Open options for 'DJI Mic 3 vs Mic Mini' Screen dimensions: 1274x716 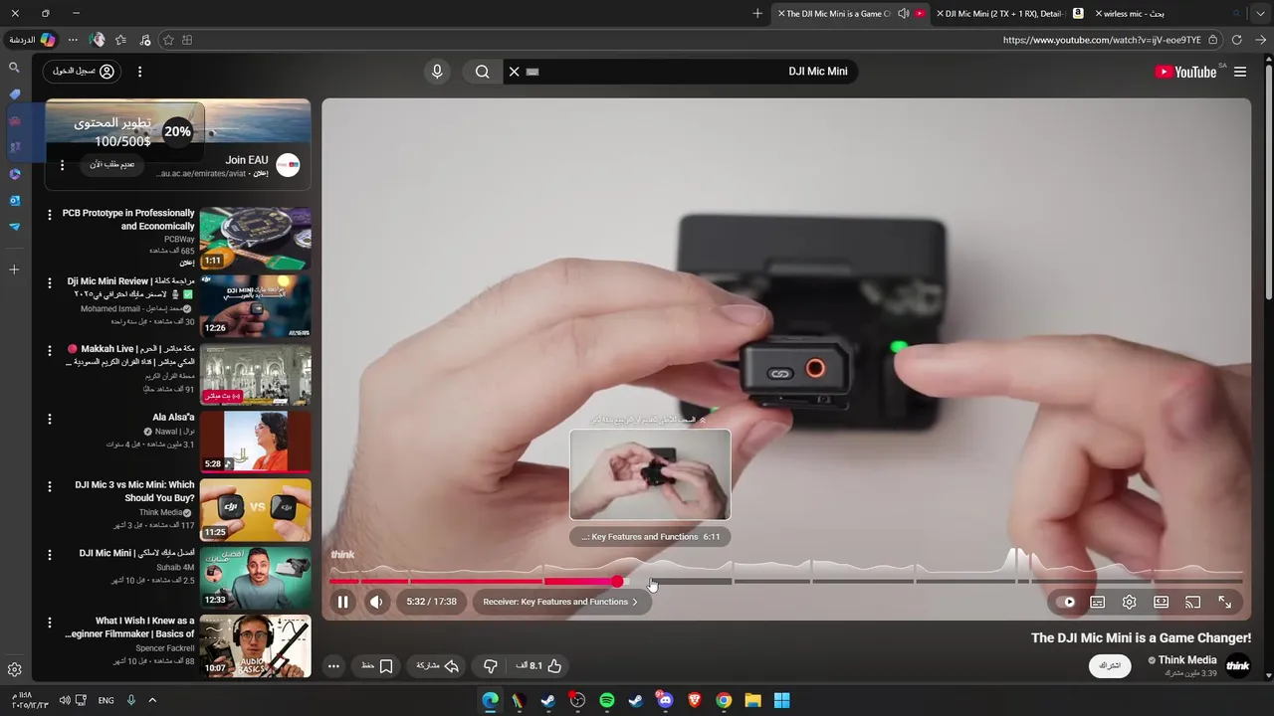click(x=49, y=487)
